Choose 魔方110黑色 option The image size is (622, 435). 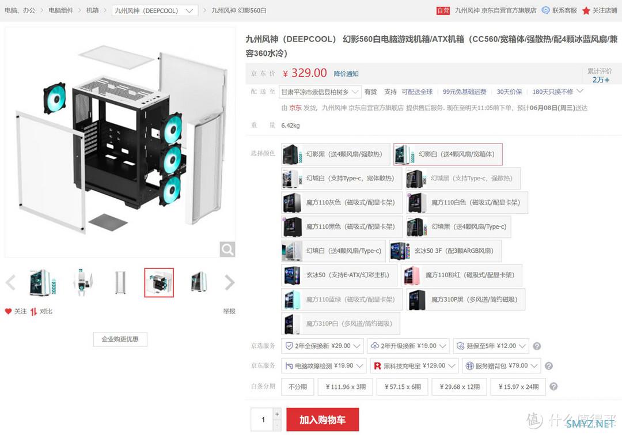coord(342,226)
